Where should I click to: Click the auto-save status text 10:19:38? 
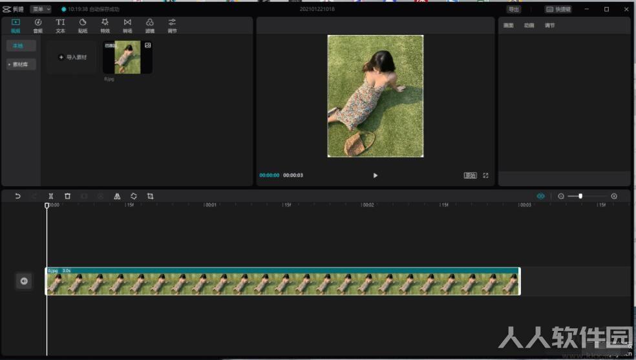point(93,9)
